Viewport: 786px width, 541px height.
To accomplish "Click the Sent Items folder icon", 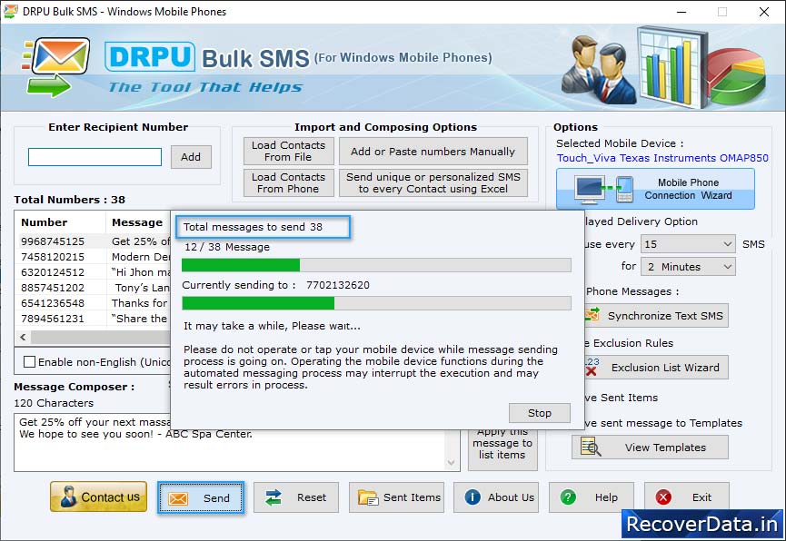I will click(367, 497).
